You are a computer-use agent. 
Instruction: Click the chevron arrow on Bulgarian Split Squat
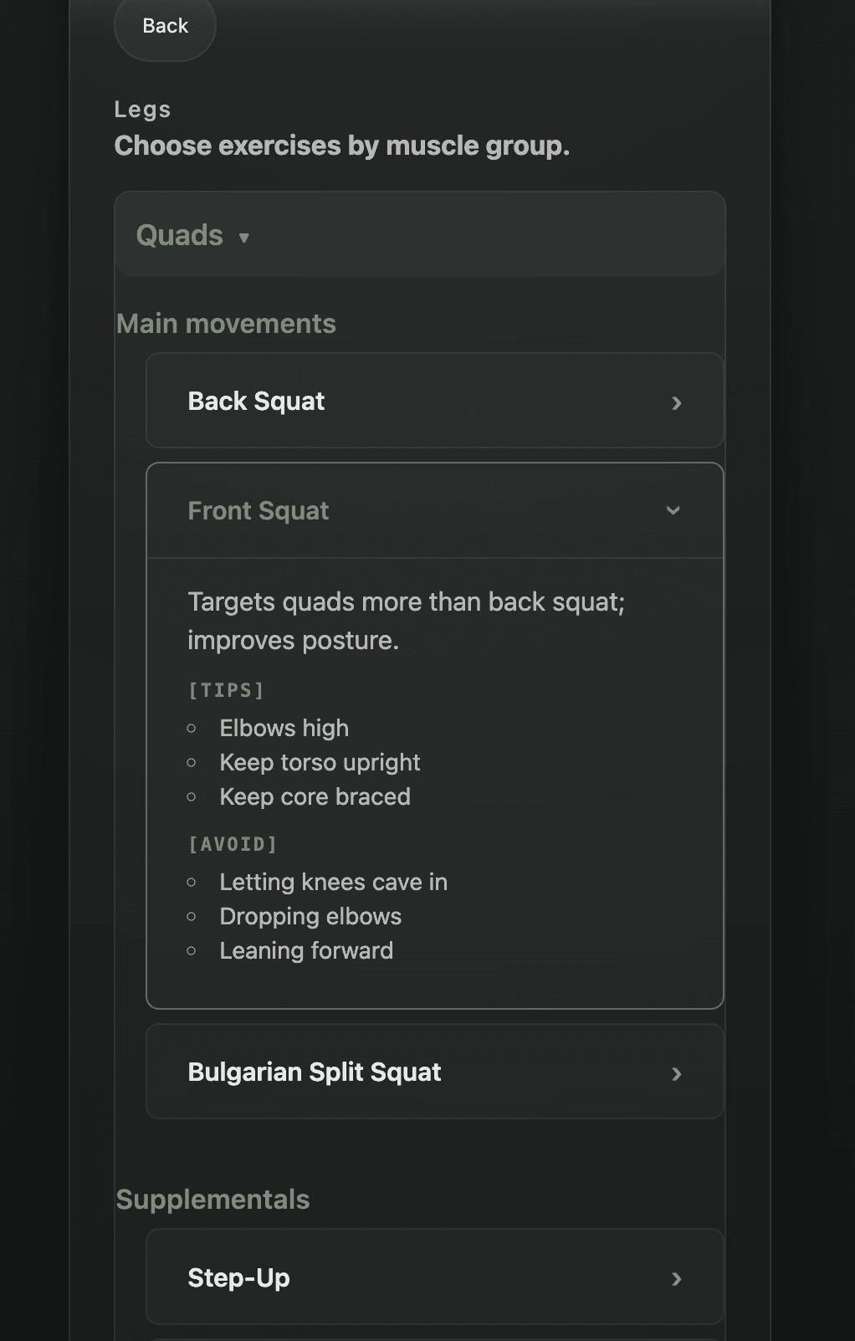(676, 1074)
